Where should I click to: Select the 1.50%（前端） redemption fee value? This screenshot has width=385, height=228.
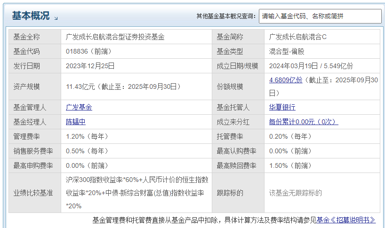(290, 166)
